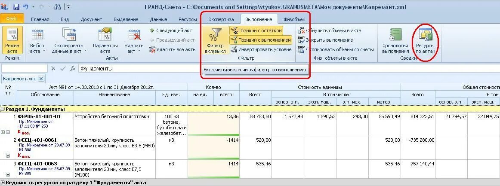Click the formula bar cancel X icon
This screenshot has width=500, height=186.
(53, 68)
